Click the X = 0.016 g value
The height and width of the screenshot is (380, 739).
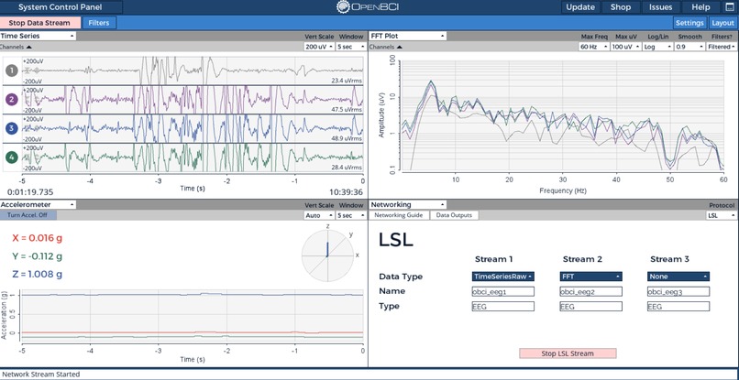tap(37, 238)
